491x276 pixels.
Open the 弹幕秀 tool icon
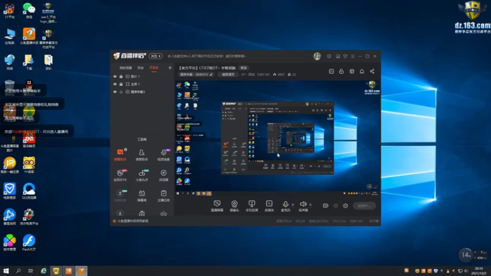coord(142,196)
